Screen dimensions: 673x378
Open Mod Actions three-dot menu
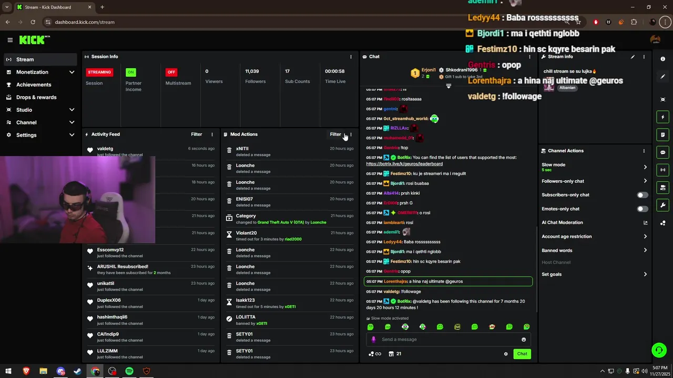tap(351, 134)
